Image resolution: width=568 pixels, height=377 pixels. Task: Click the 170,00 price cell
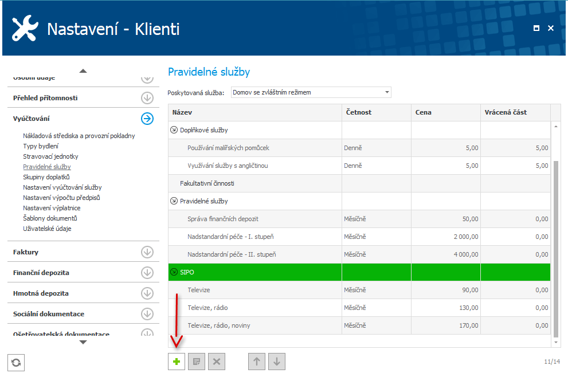coord(446,325)
